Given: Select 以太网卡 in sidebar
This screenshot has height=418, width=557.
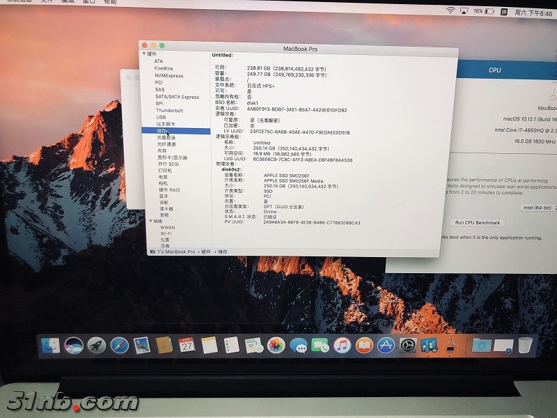Looking at the screenshot, I should click(x=166, y=124).
